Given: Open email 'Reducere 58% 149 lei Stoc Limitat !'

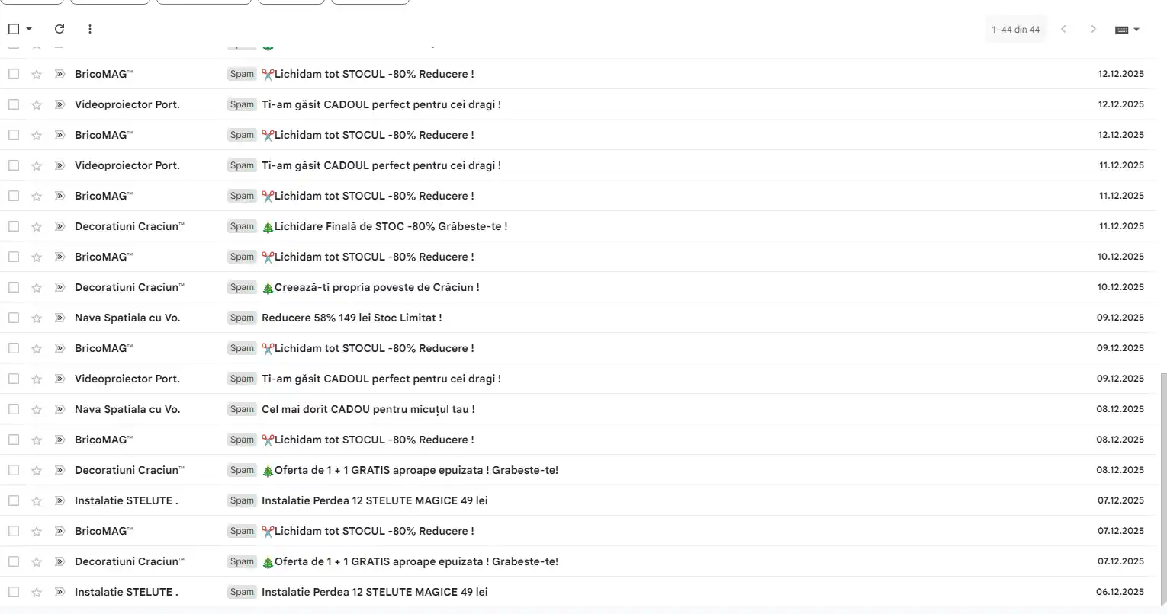Looking at the screenshot, I should pyautogui.click(x=352, y=318).
